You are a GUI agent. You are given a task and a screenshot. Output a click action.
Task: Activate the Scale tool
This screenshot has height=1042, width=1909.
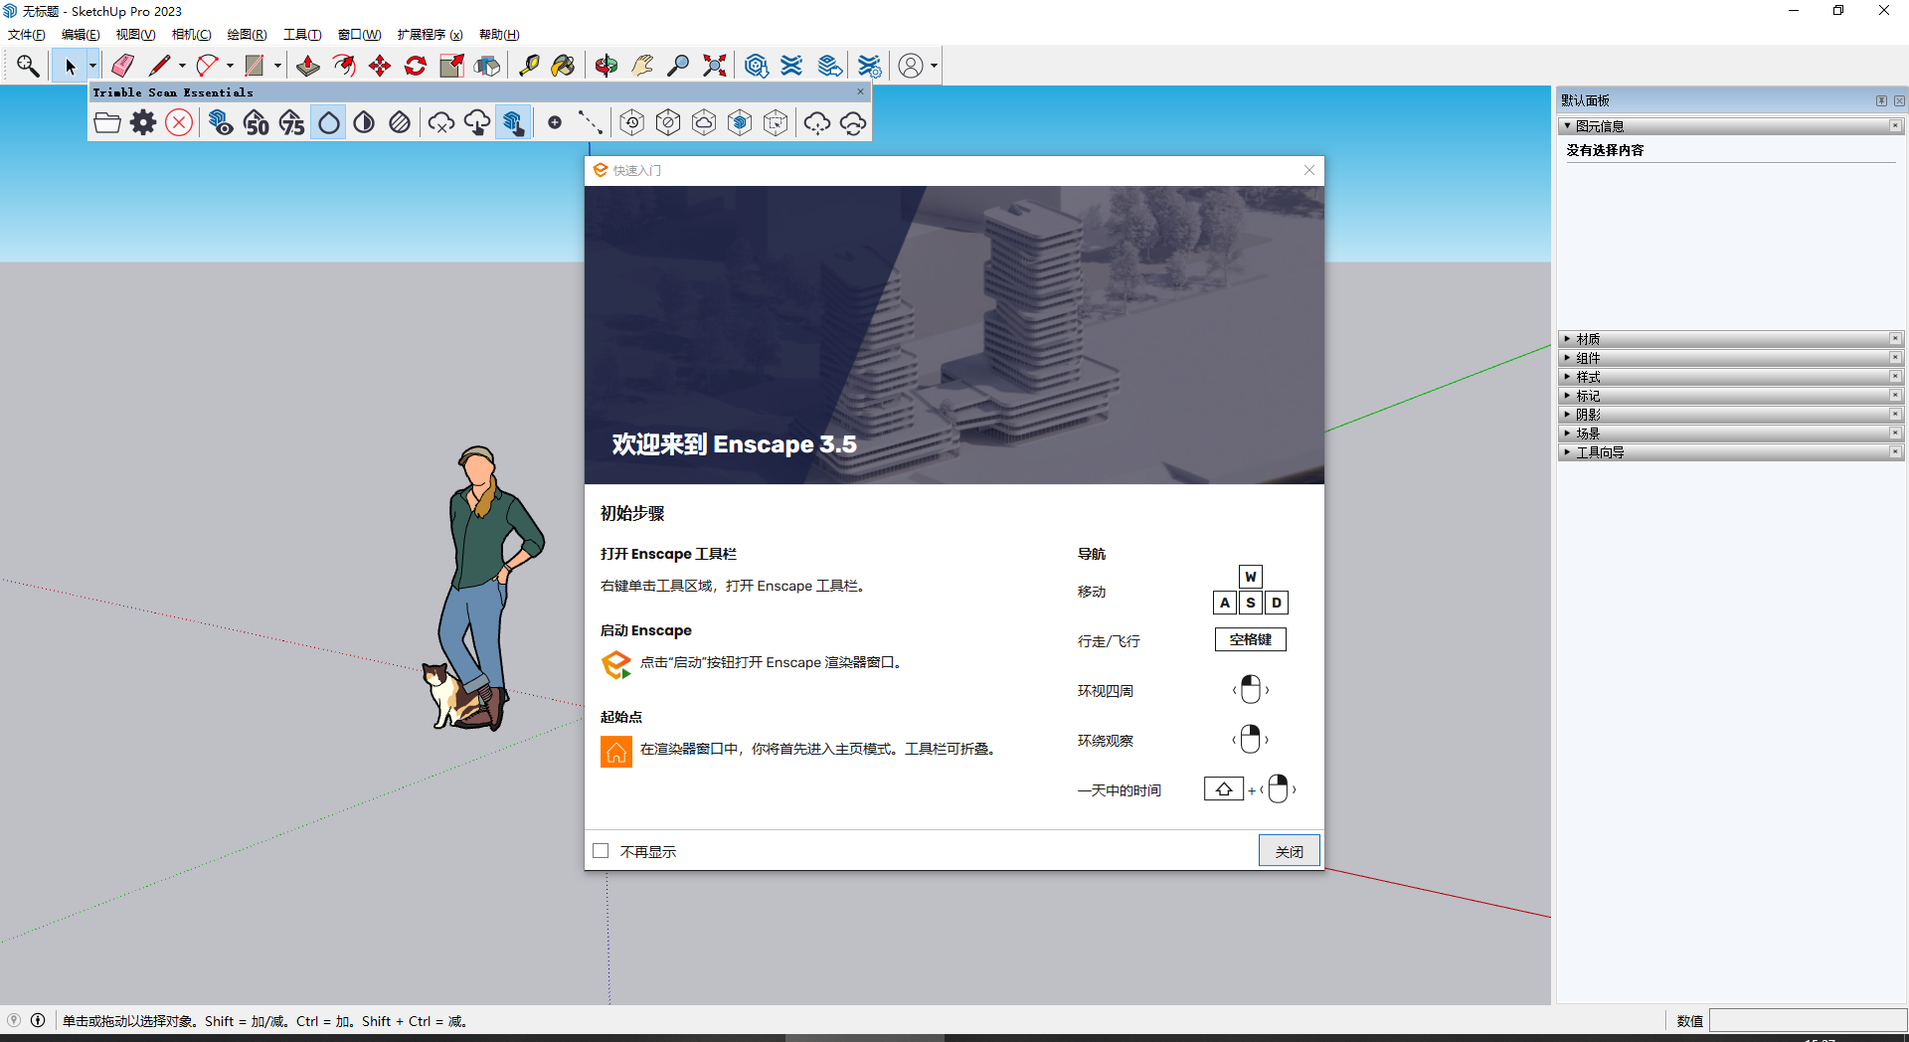pos(451,66)
